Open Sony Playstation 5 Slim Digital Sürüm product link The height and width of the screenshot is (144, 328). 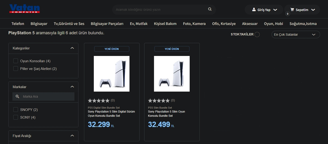pyautogui.click(x=111, y=114)
